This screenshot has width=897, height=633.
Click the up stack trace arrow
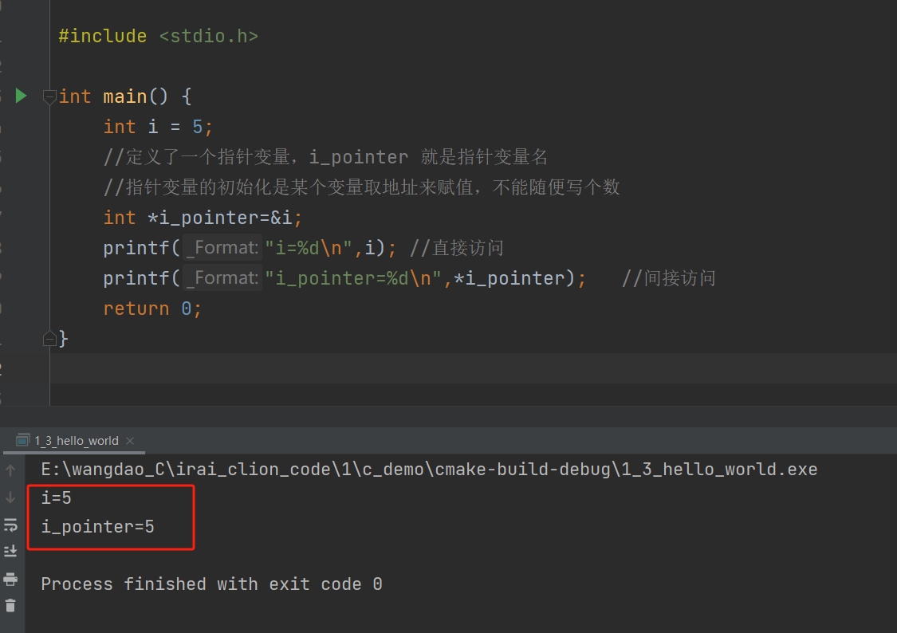coord(10,470)
